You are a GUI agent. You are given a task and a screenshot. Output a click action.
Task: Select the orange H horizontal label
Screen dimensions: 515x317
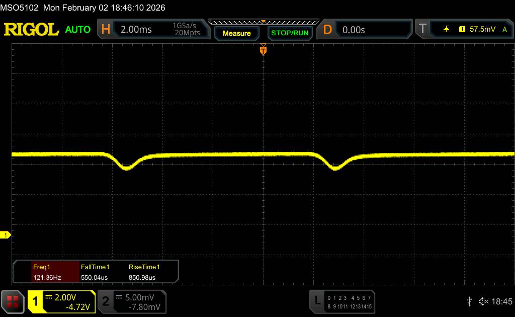(x=106, y=30)
